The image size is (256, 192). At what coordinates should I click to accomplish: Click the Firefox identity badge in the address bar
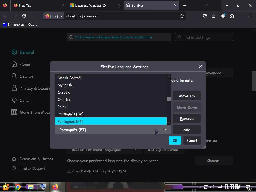[x=54, y=16]
